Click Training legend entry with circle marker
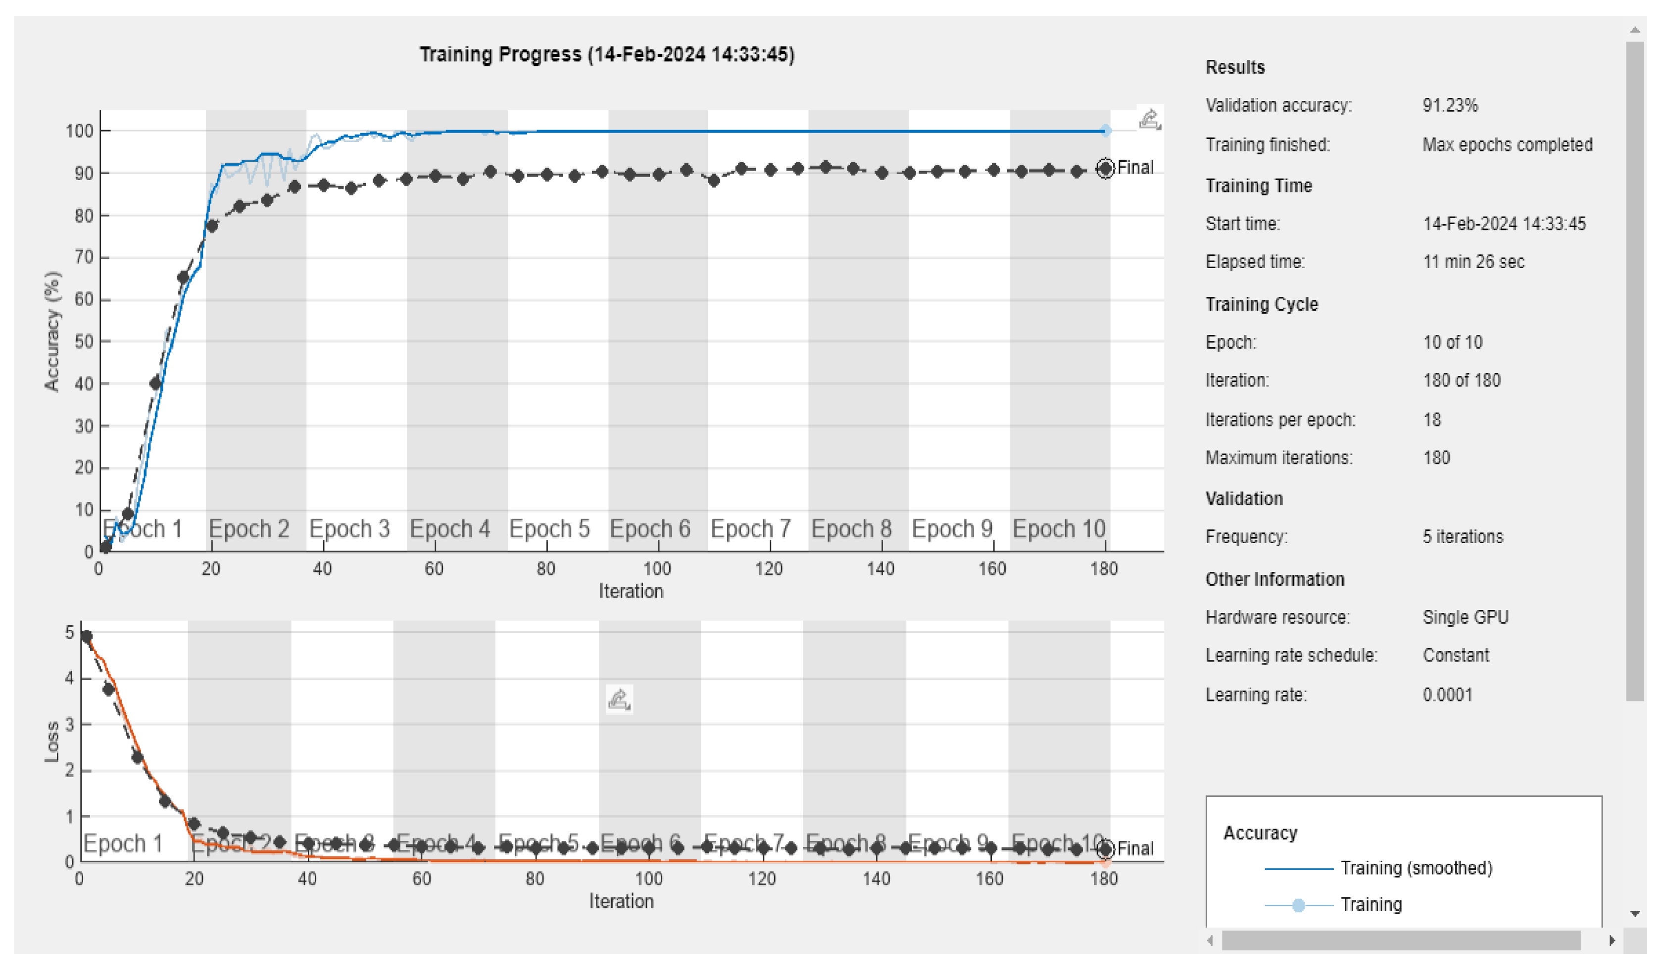Viewport: 1666px width, 980px height. [x=1371, y=905]
